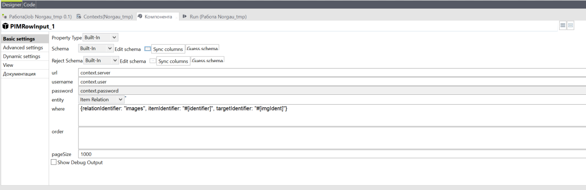The height and width of the screenshot is (190, 586).
Task: Switch to the Code tab
Action: coord(29,5)
